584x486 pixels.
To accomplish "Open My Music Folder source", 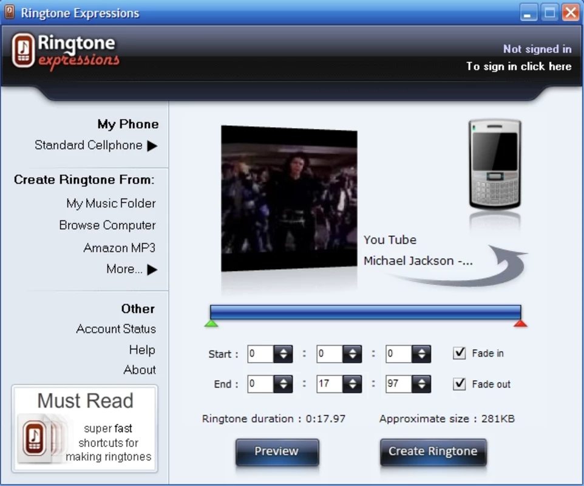I will pos(111,204).
